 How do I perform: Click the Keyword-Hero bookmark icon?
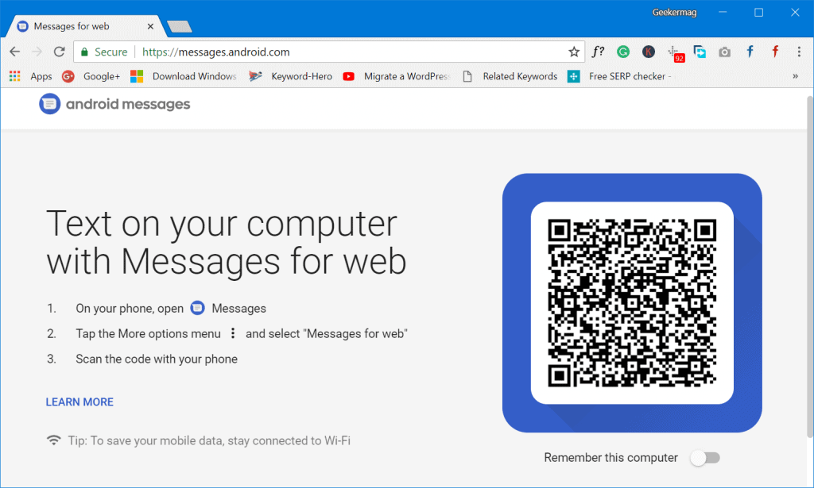(255, 76)
